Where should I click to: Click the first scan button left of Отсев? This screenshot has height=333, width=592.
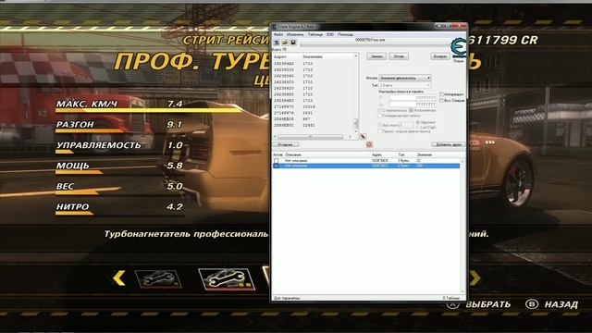[x=376, y=56]
